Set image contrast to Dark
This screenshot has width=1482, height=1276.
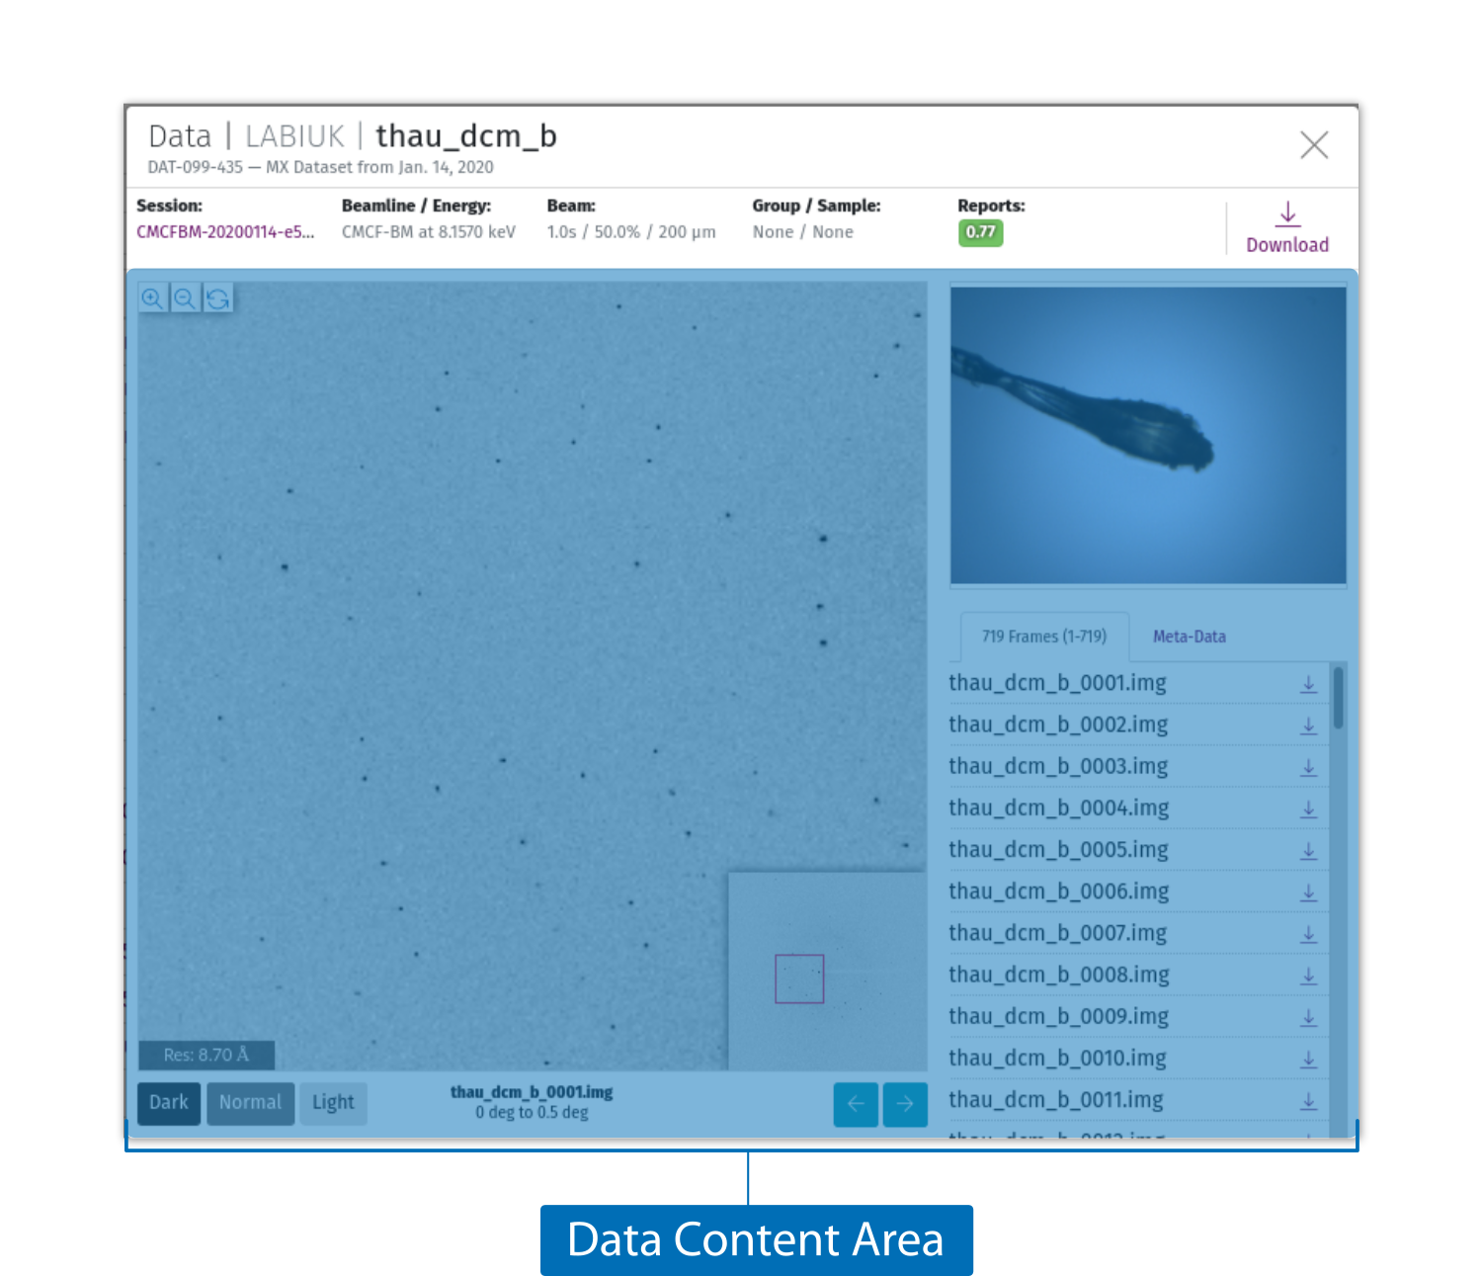[x=169, y=1103]
